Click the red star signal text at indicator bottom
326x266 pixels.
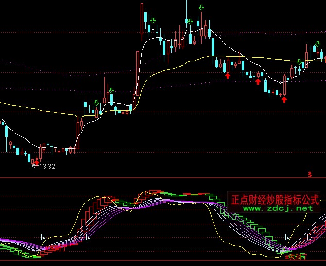(295, 256)
